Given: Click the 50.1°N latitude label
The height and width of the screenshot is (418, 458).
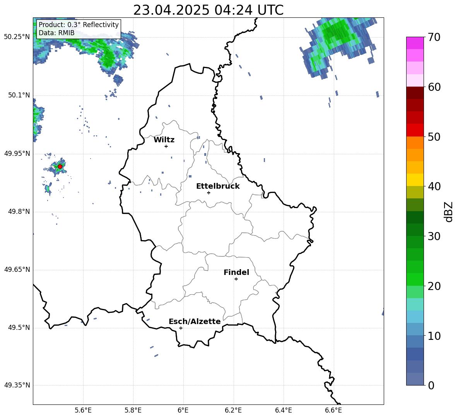Looking at the screenshot, I should (19, 95).
